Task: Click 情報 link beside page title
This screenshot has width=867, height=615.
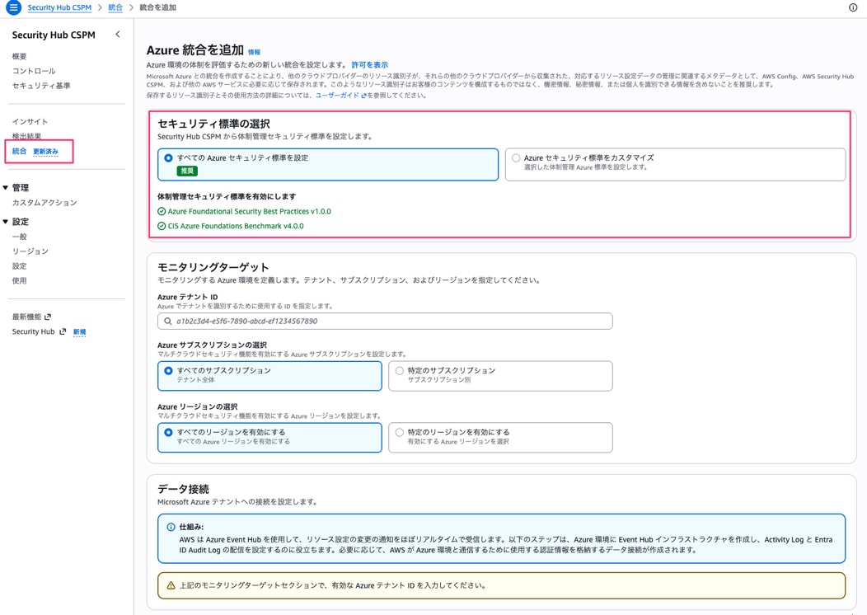Action: point(254,53)
